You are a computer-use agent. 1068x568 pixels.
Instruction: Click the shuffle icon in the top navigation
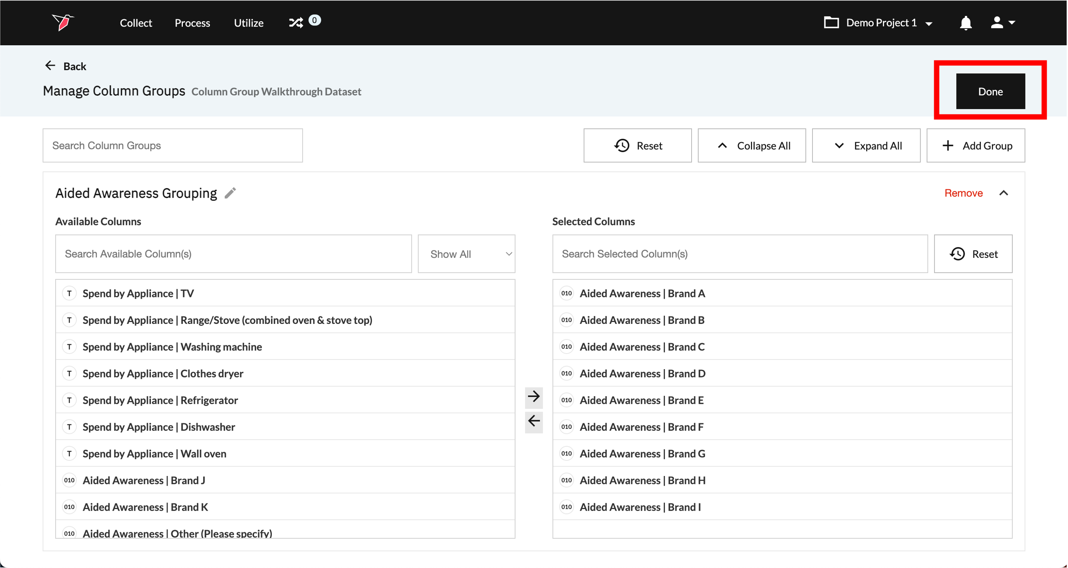(296, 22)
